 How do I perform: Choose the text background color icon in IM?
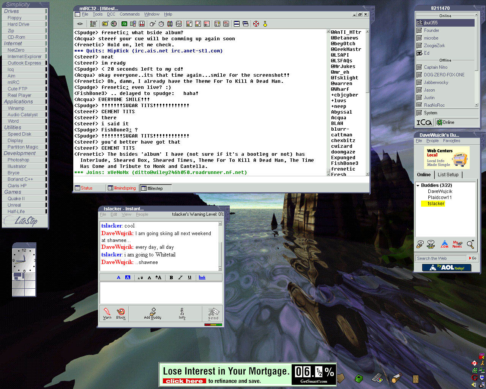point(128,277)
